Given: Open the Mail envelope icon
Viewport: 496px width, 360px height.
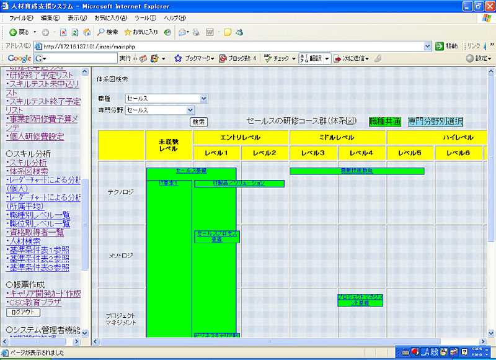Looking at the screenshot, I should [182, 32].
